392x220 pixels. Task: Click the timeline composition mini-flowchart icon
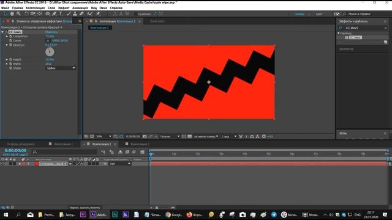click(104, 152)
